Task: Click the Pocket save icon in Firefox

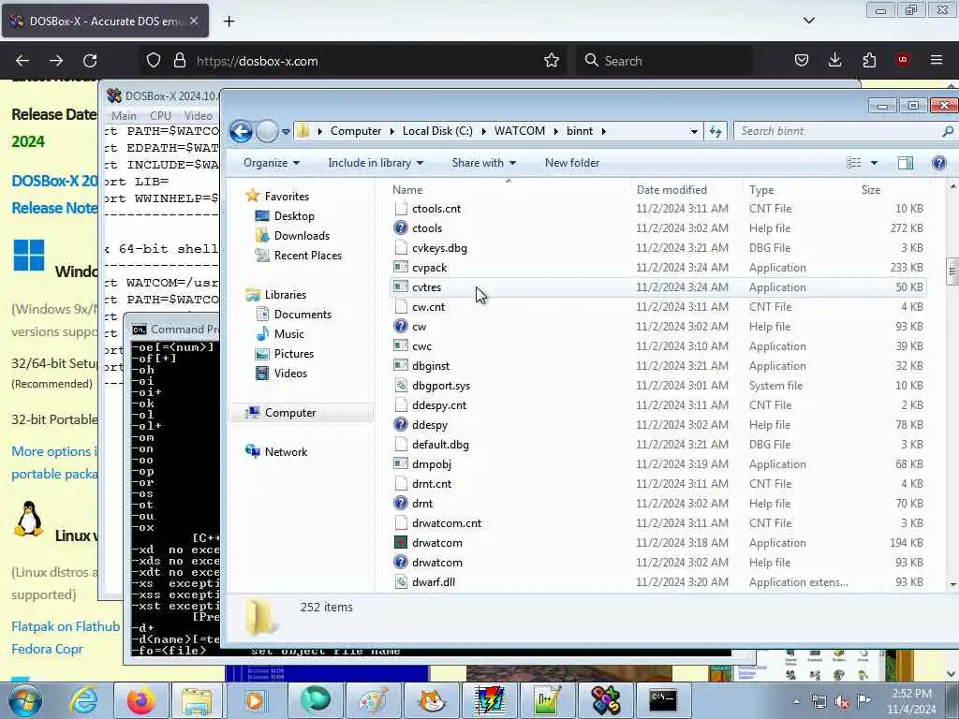Action: (802, 60)
